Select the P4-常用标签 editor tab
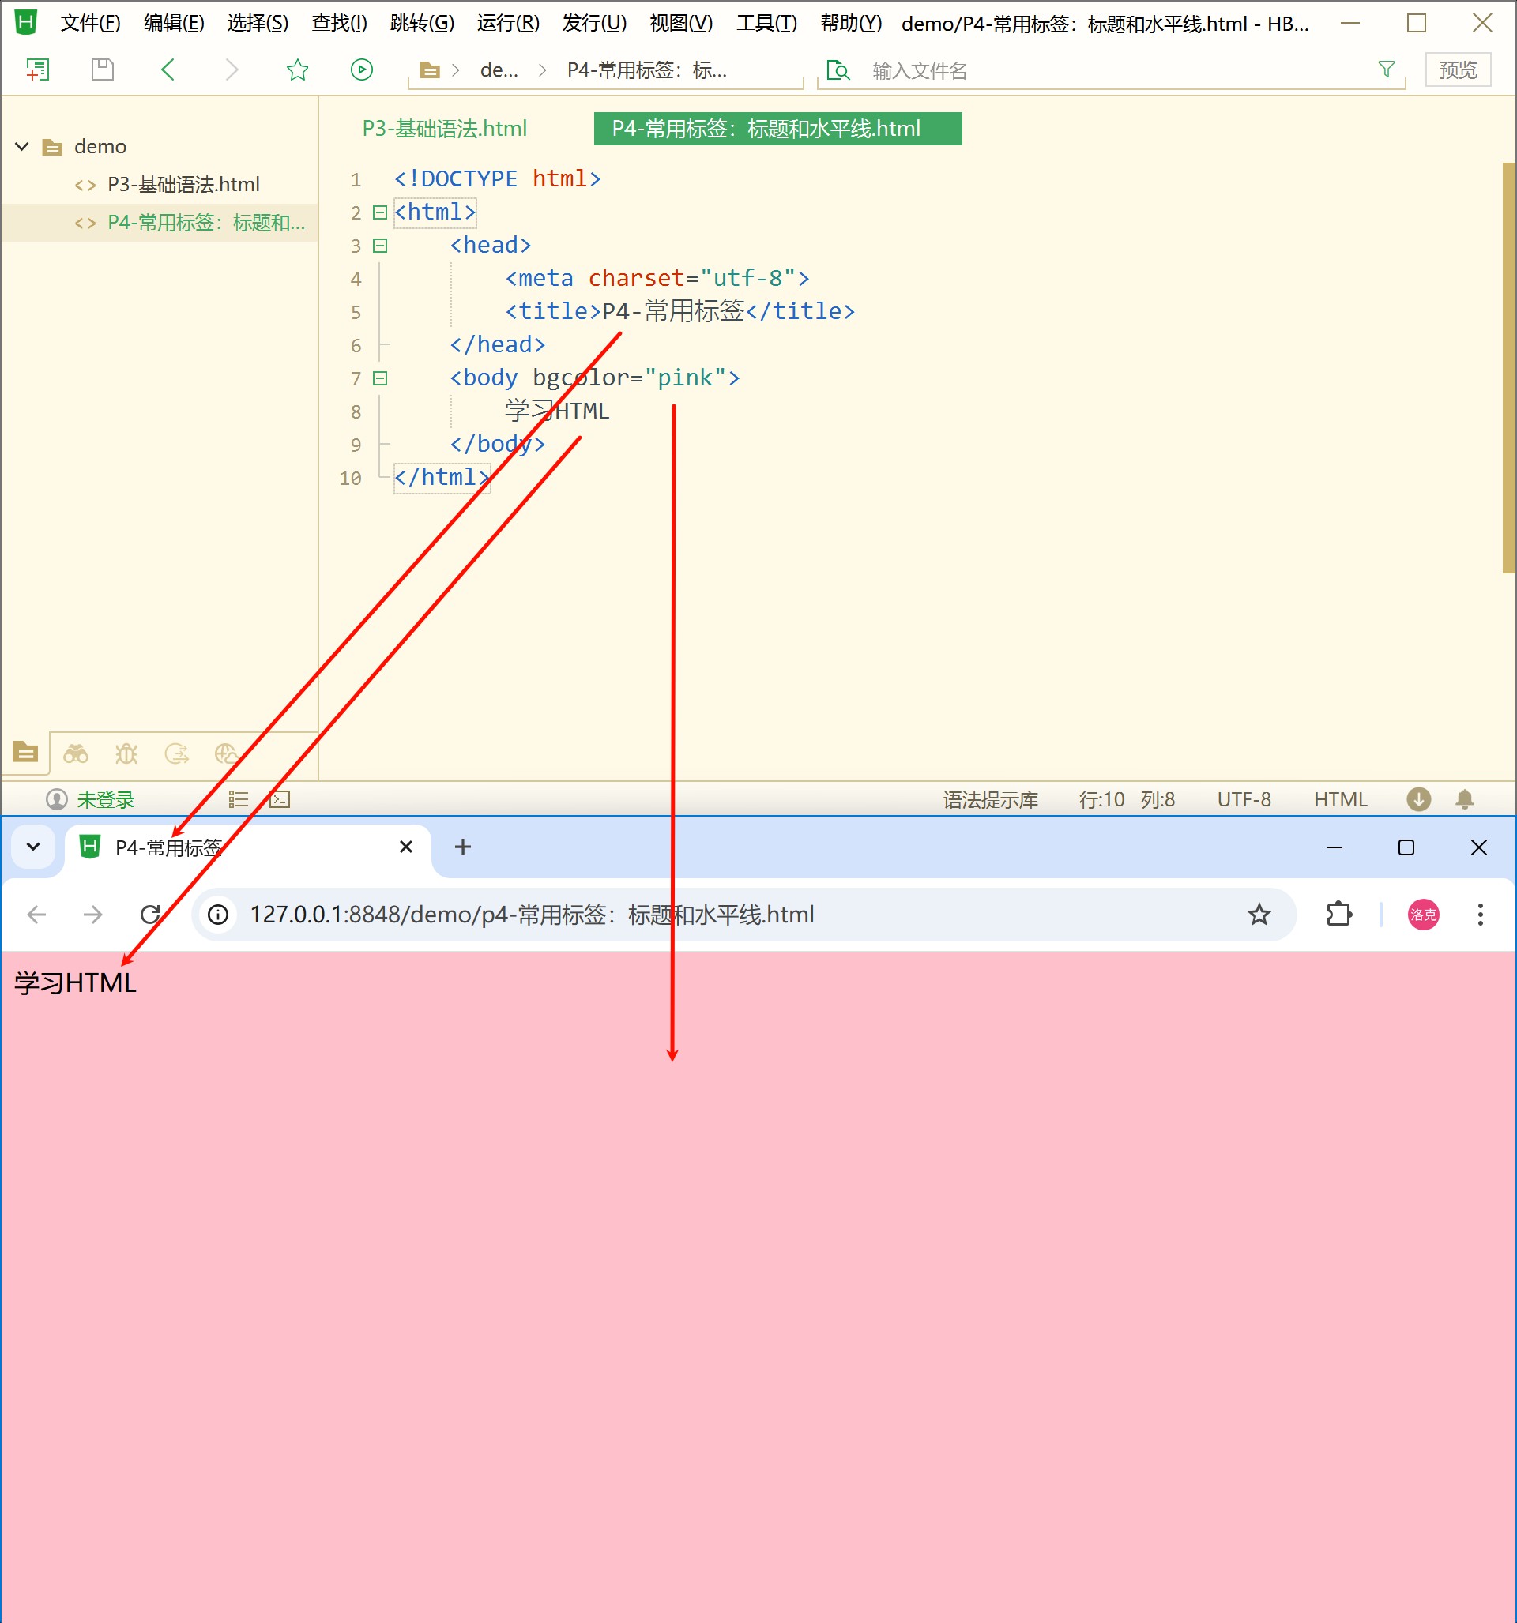The width and height of the screenshot is (1517, 1623). coord(777,128)
